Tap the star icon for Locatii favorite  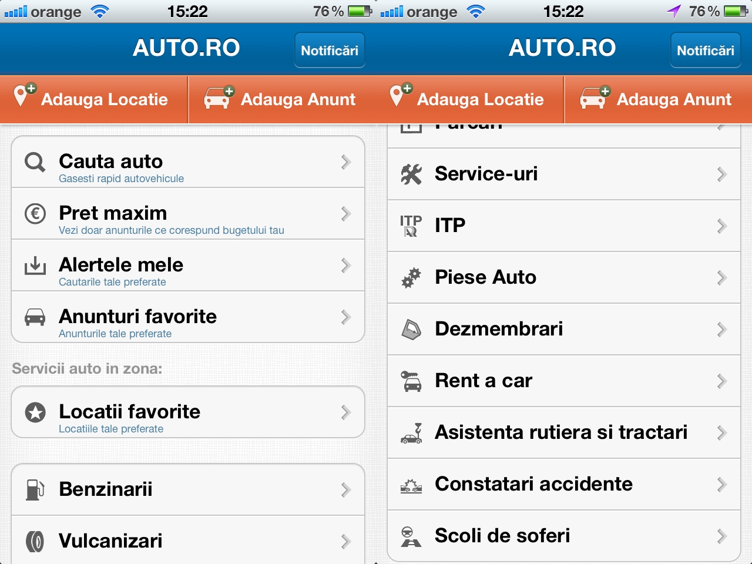pos(35,412)
